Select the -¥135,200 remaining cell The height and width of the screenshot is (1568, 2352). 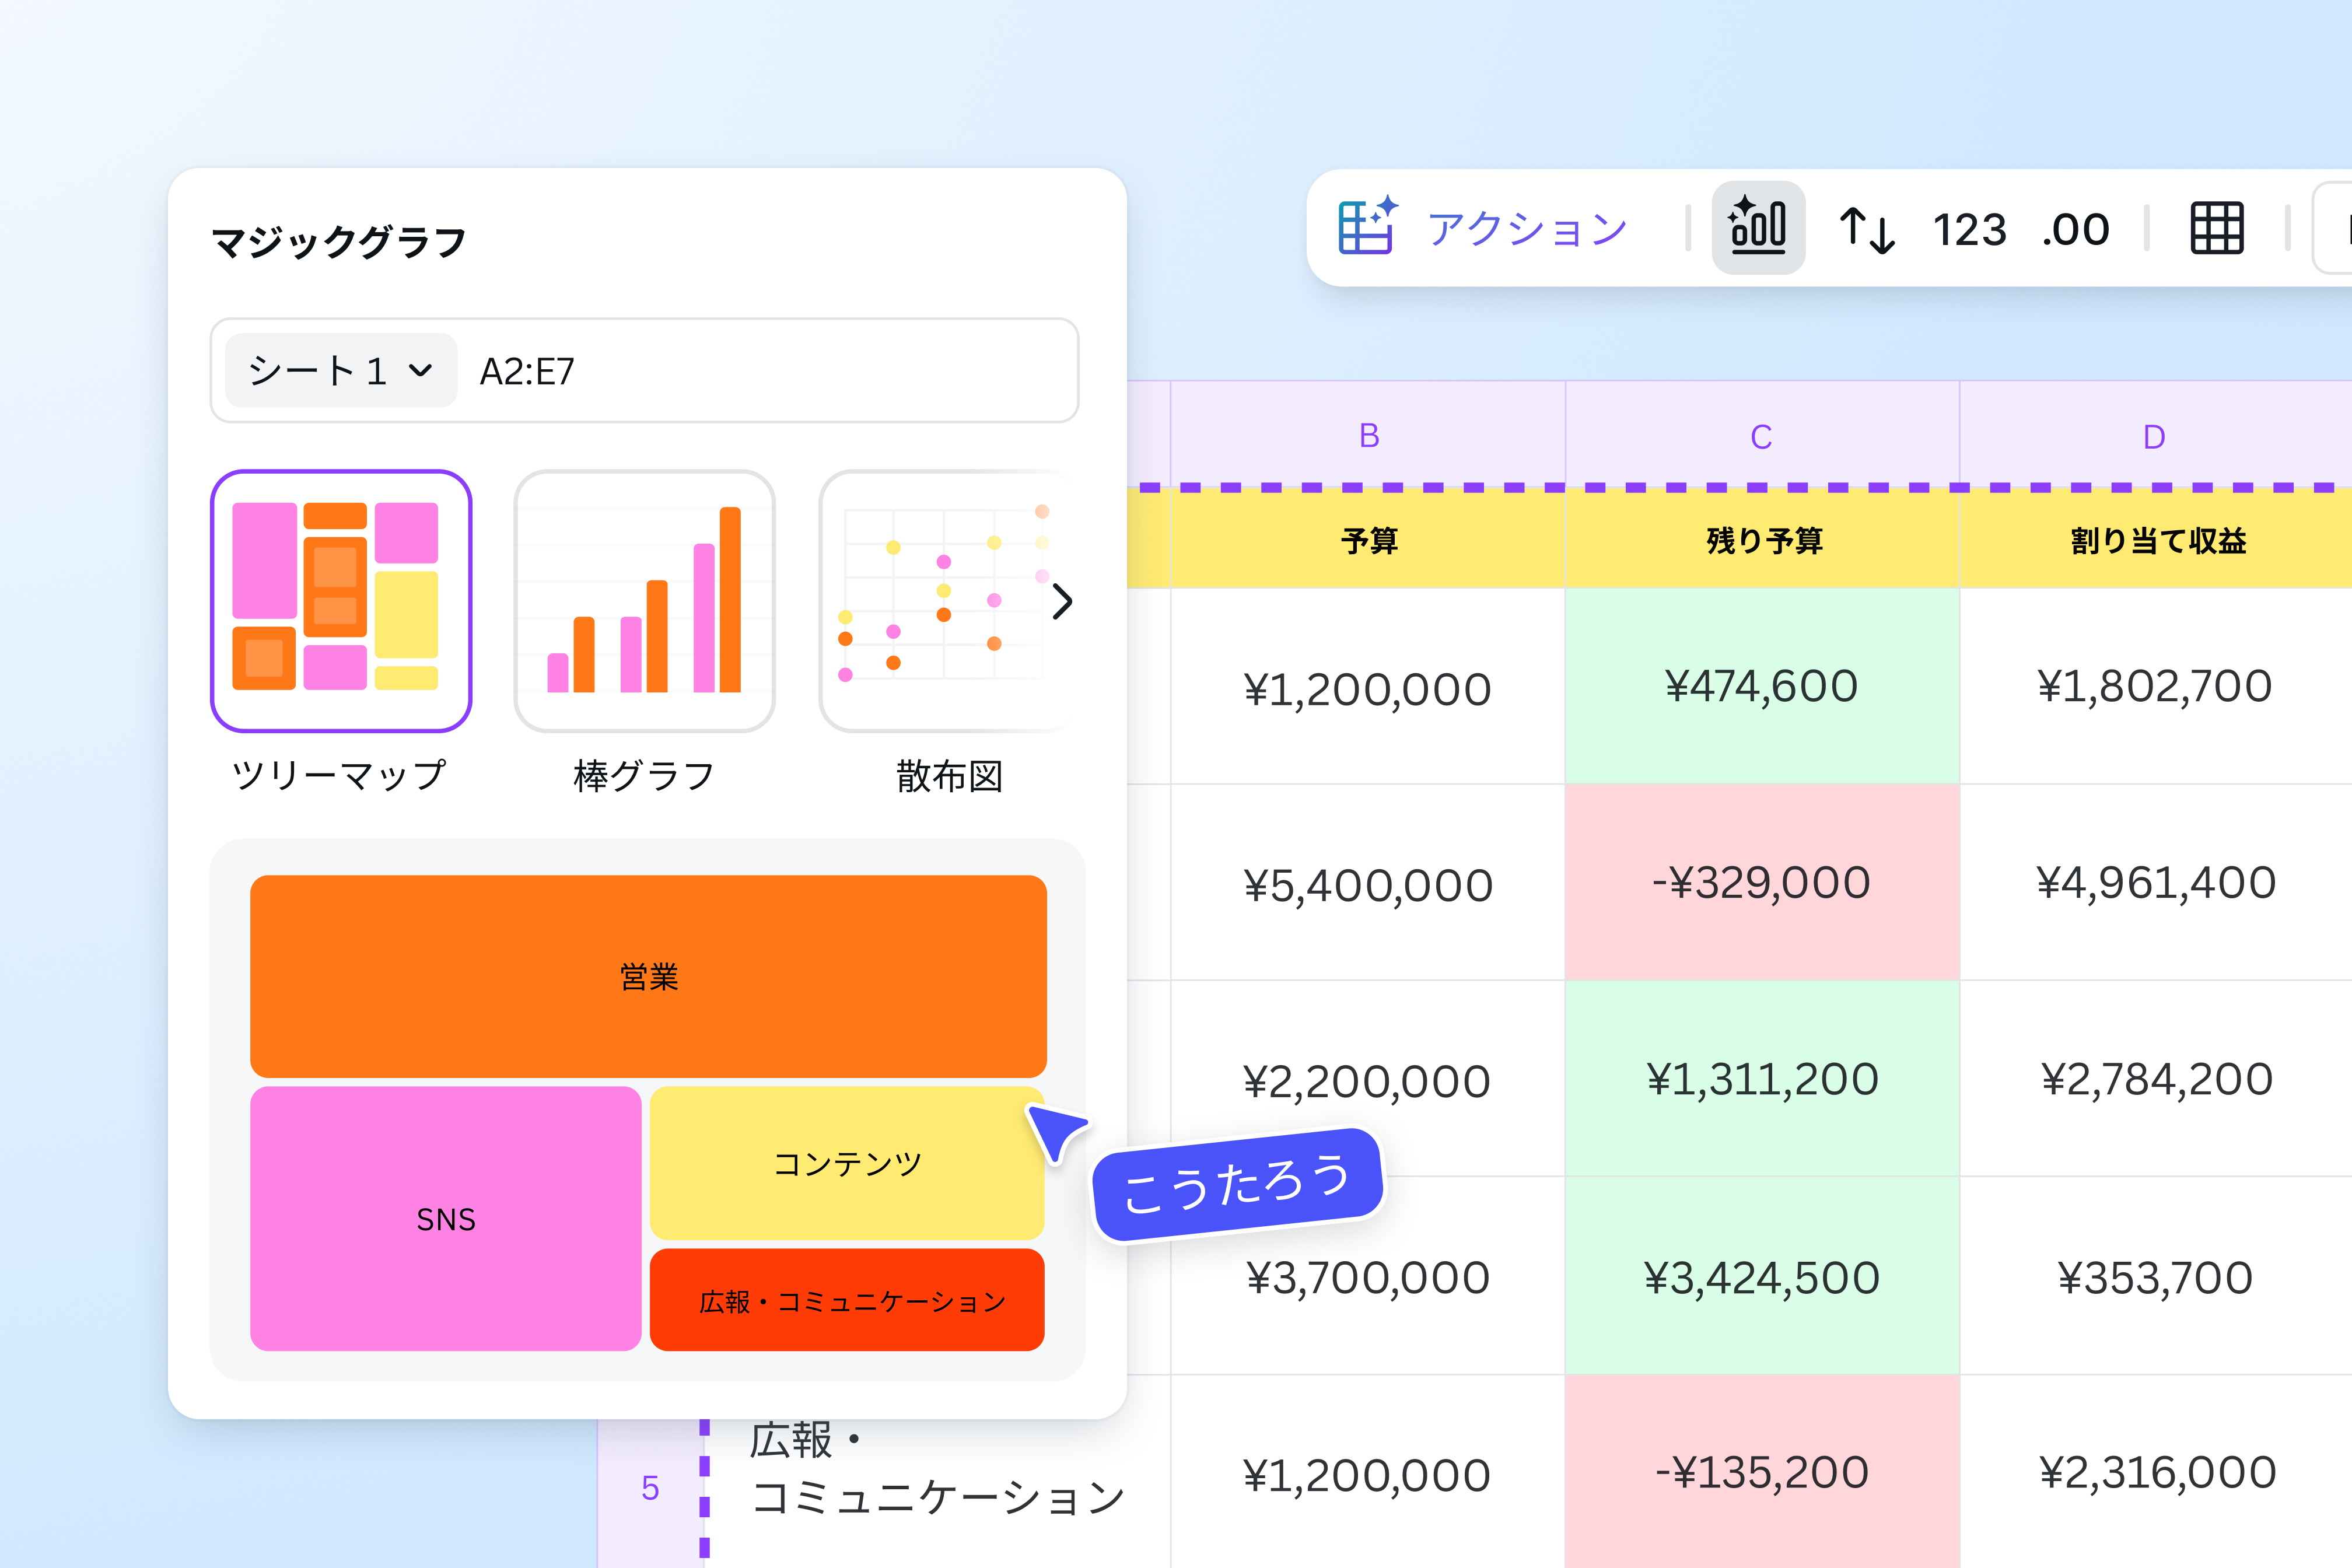pos(1762,1471)
